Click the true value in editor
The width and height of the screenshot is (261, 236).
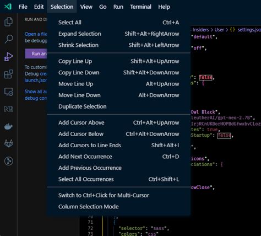[212, 130]
